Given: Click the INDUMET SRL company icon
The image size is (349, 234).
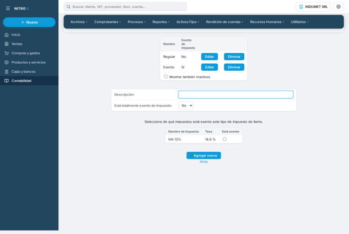Looking at the screenshot, I should [x=301, y=6].
